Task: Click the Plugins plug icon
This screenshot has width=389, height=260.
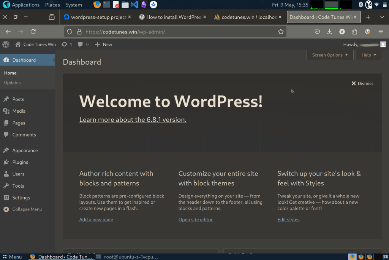Action: [6, 162]
